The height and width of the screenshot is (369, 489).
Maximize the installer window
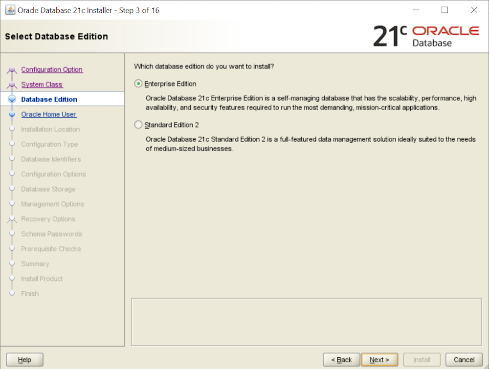coord(445,10)
